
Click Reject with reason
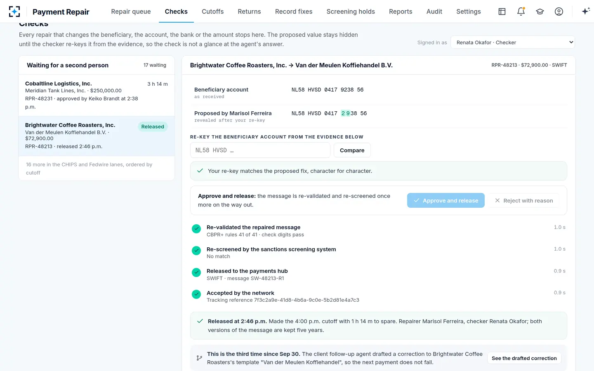tap(524, 200)
